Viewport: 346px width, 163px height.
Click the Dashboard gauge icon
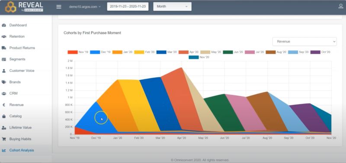pos(4,25)
